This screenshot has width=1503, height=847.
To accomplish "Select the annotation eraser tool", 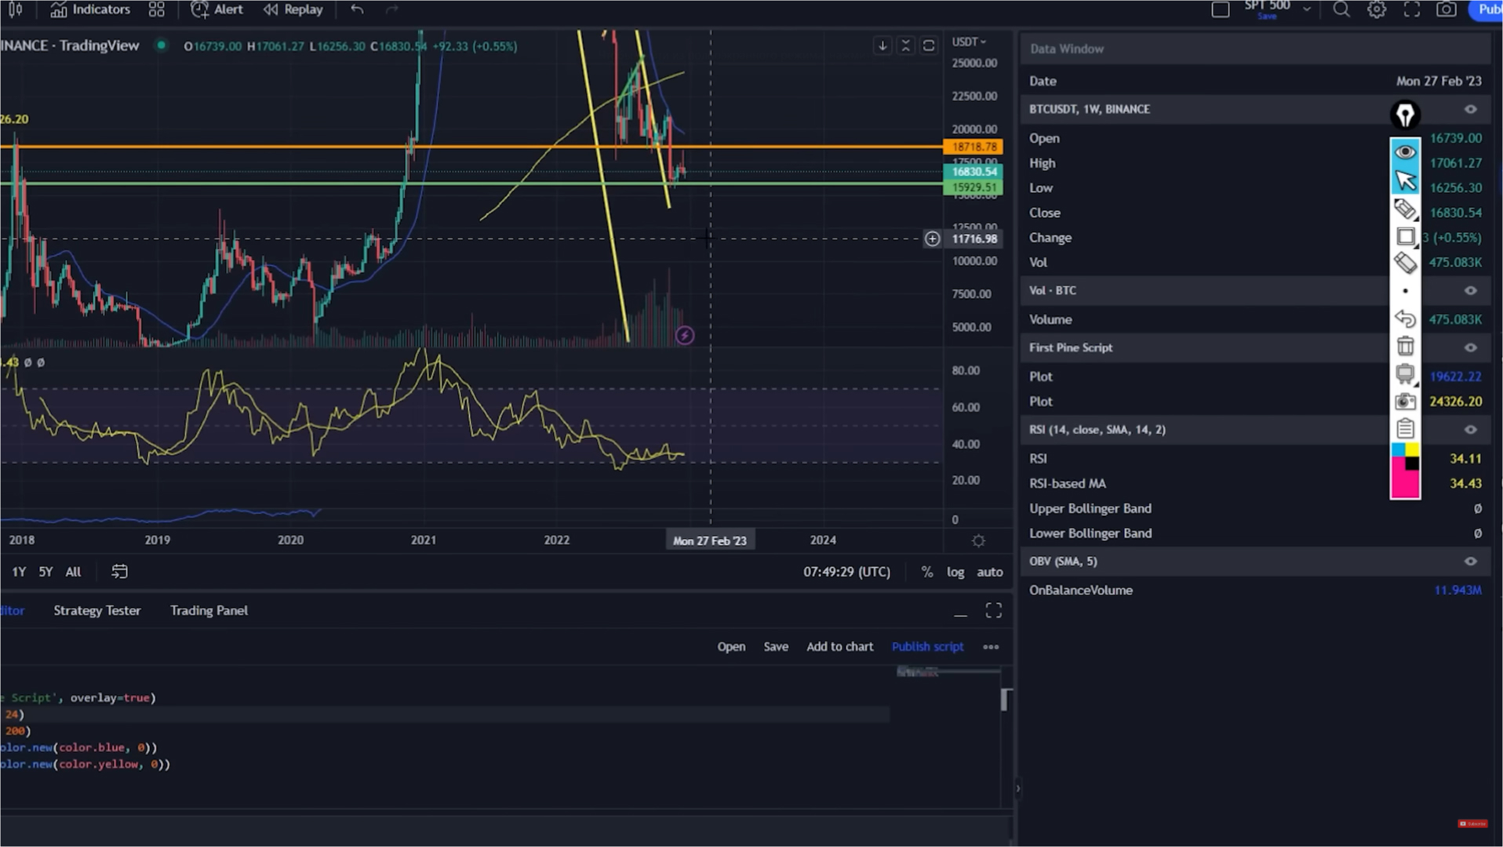I will coord(1405,264).
